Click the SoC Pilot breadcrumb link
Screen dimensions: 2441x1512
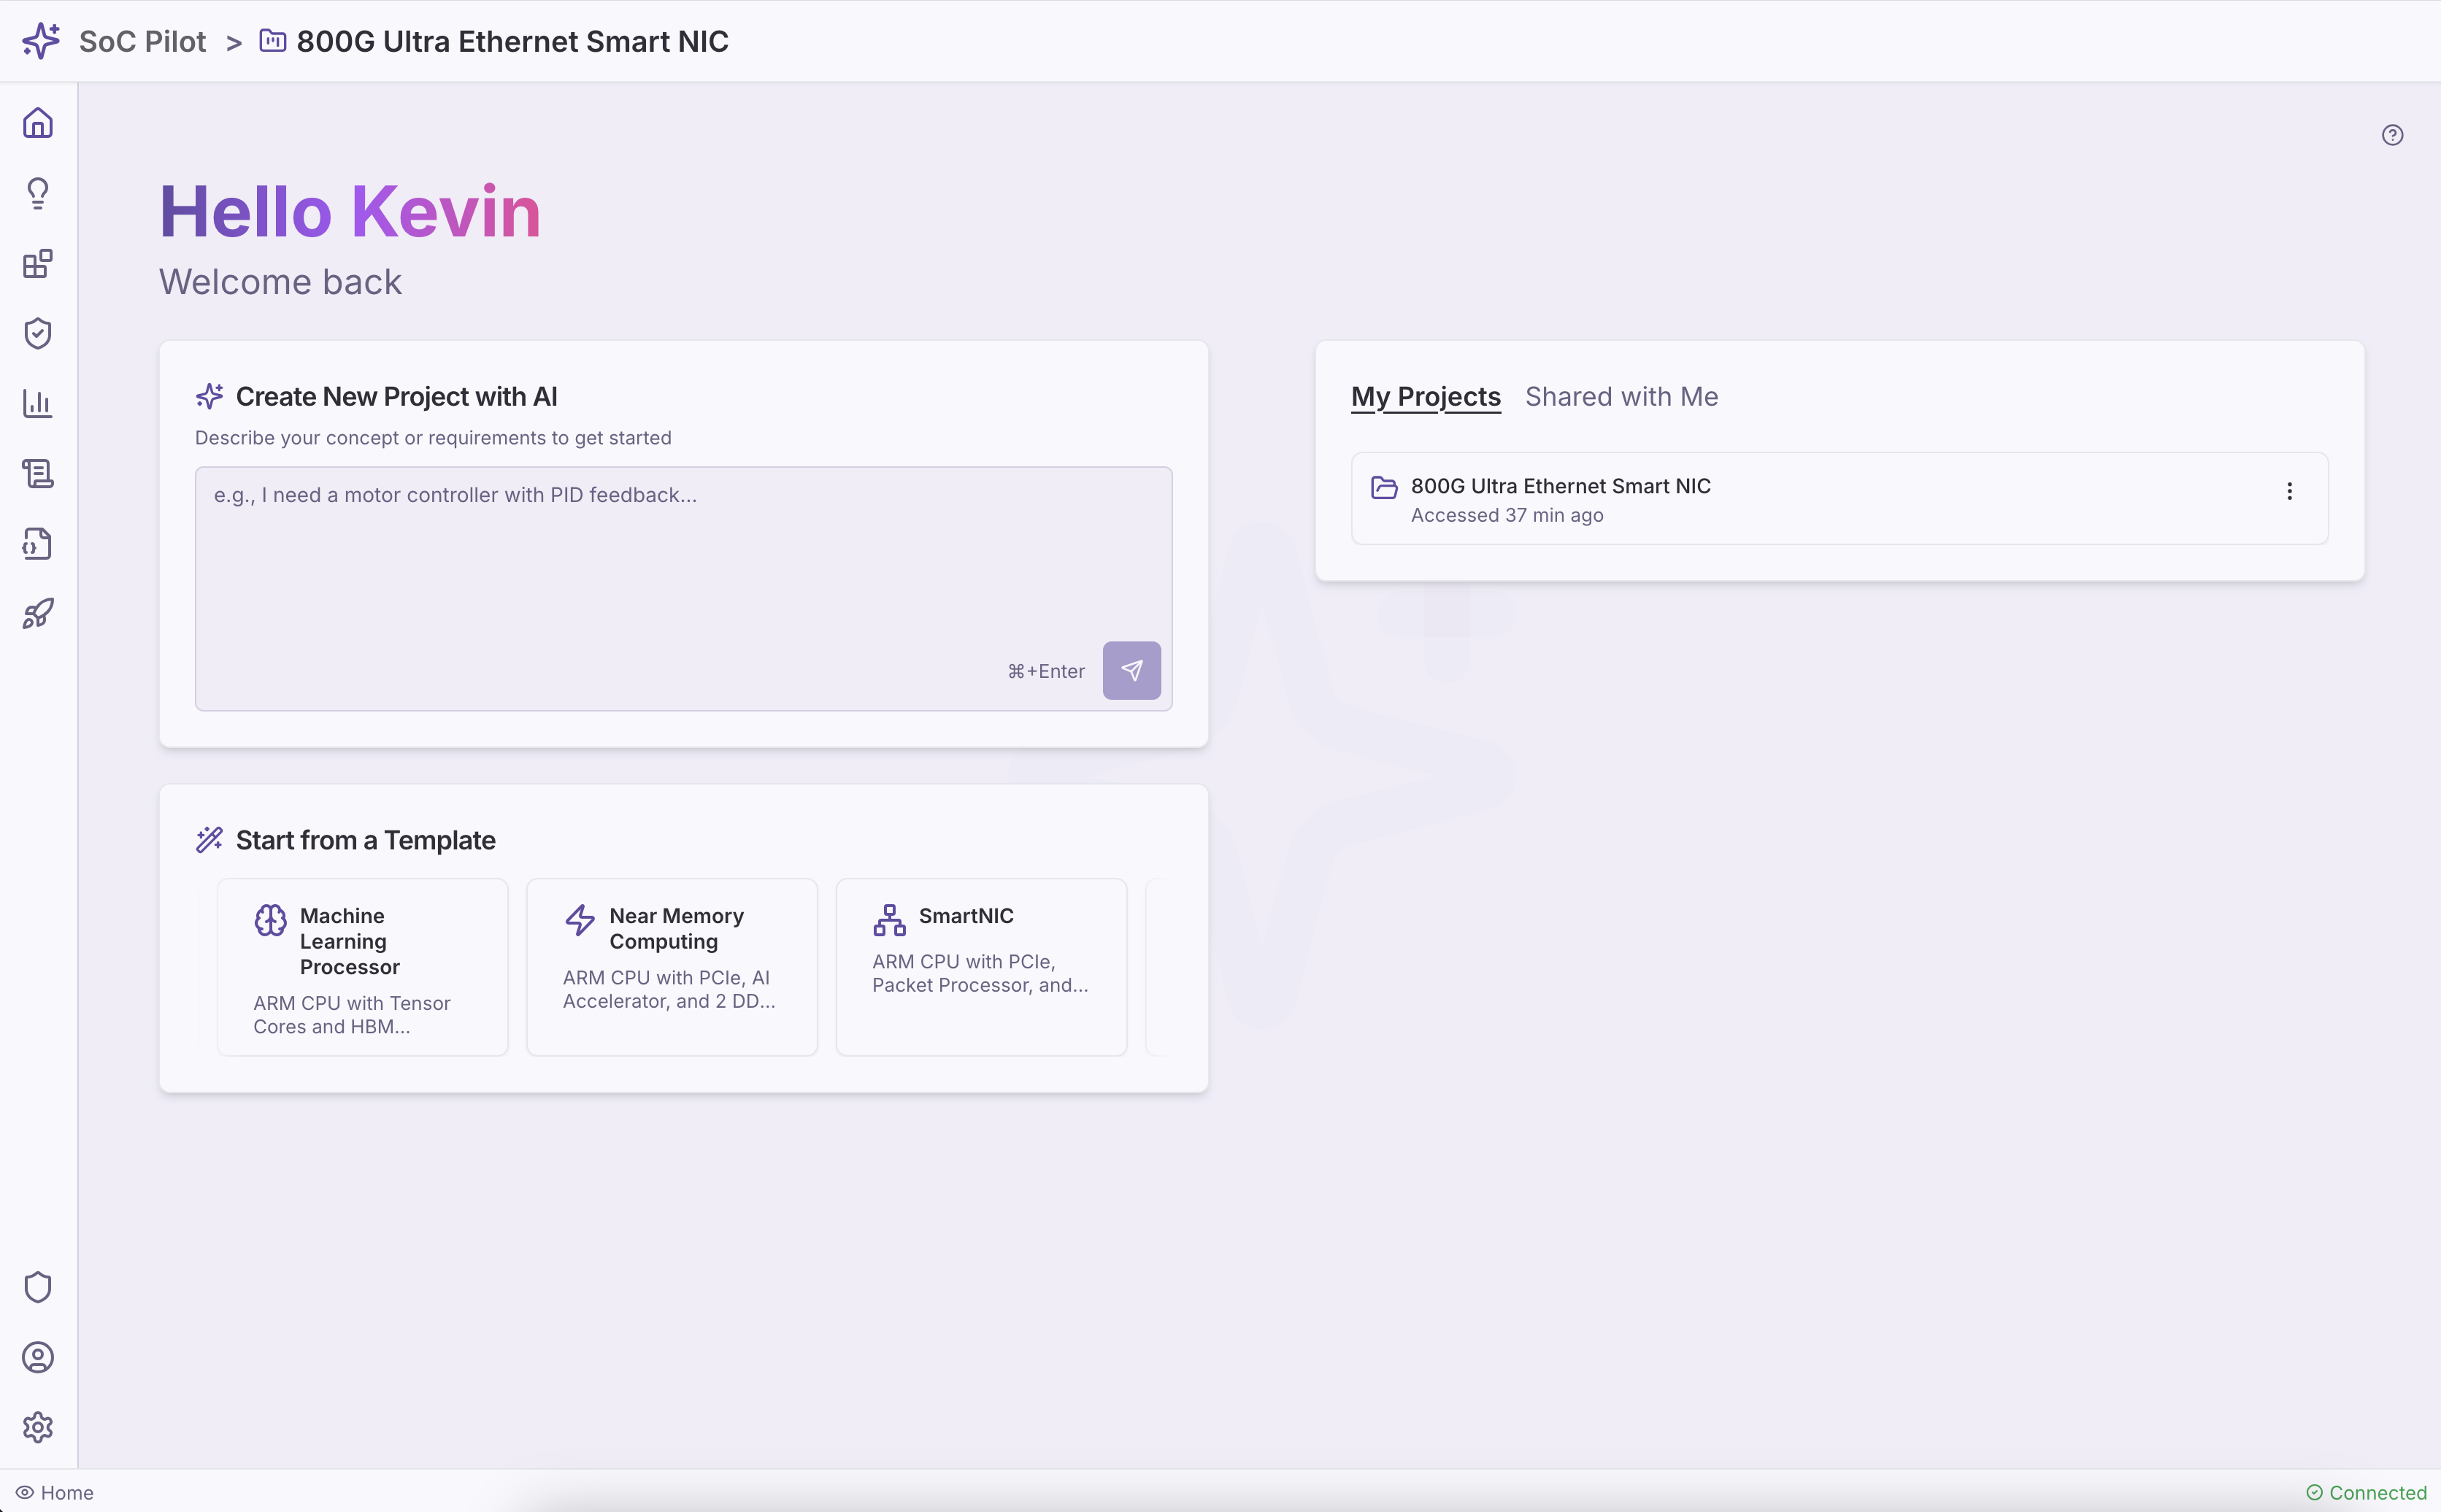pyautogui.click(x=142, y=42)
